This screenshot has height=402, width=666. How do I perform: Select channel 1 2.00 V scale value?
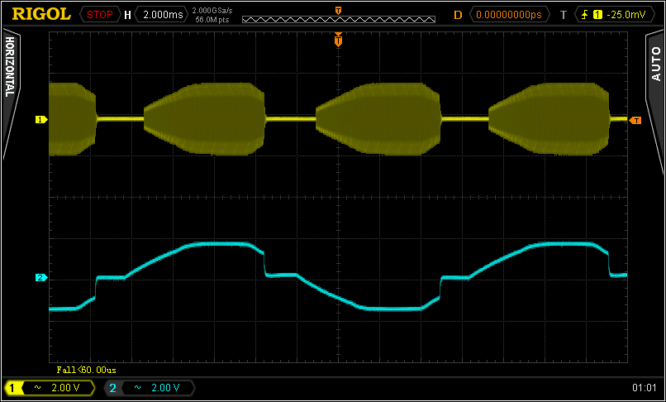click(x=66, y=387)
